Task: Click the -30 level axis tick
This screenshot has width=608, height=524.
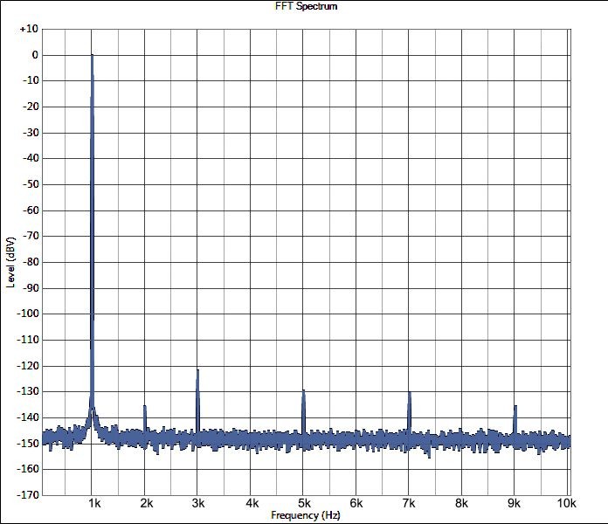Action: coord(31,133)
